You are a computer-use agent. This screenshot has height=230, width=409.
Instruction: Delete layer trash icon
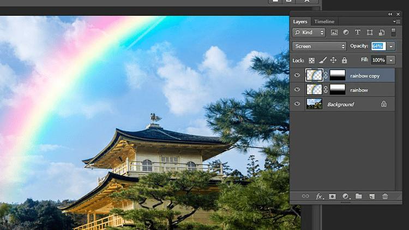pos(385,196)
